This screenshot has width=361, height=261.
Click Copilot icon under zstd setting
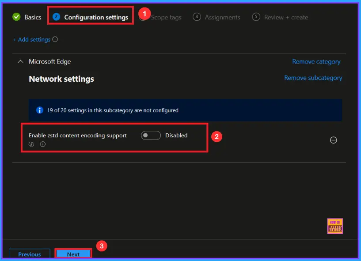[x=31, y=144]
